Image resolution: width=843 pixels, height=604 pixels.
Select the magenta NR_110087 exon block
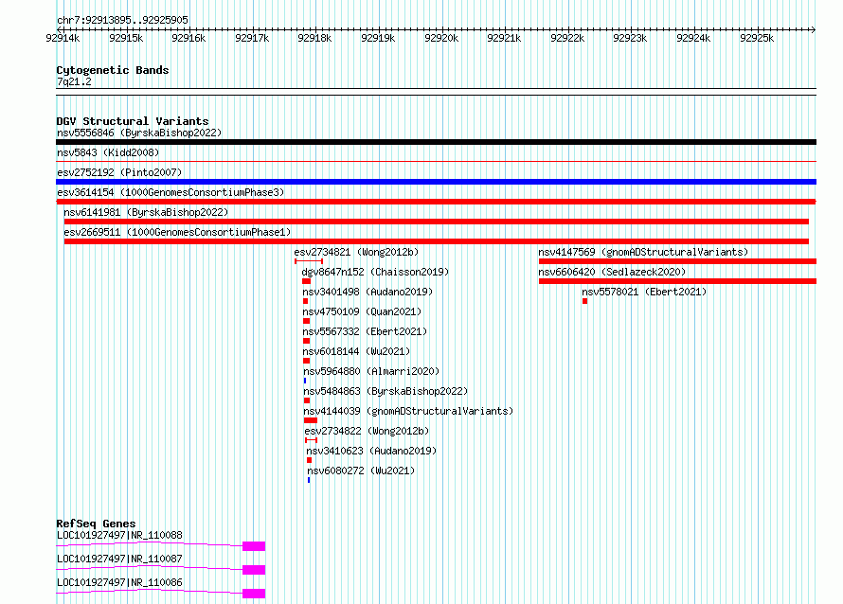254,570
